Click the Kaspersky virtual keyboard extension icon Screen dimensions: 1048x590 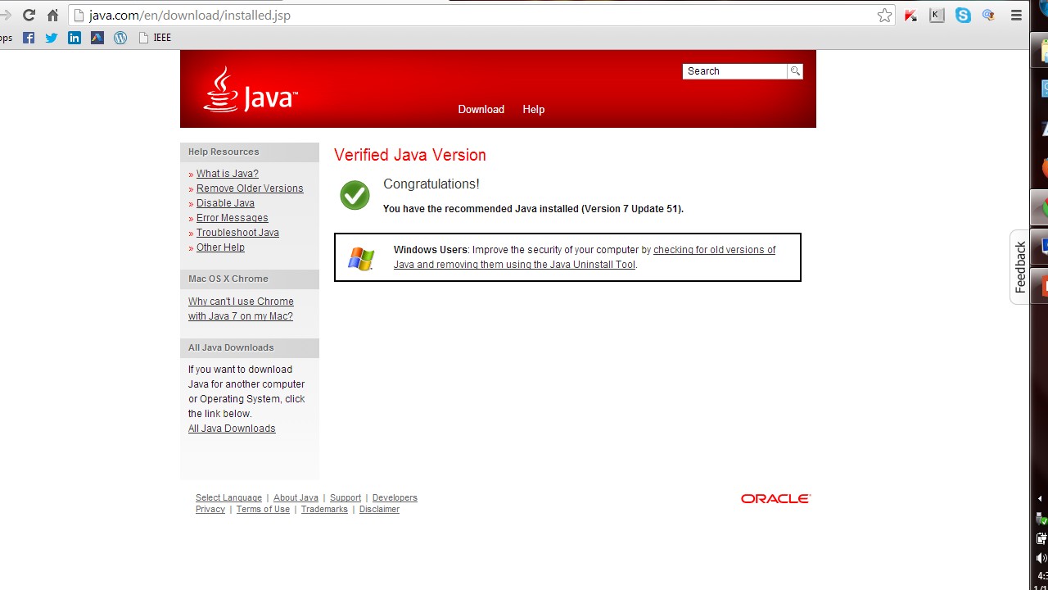pos(937,16)
